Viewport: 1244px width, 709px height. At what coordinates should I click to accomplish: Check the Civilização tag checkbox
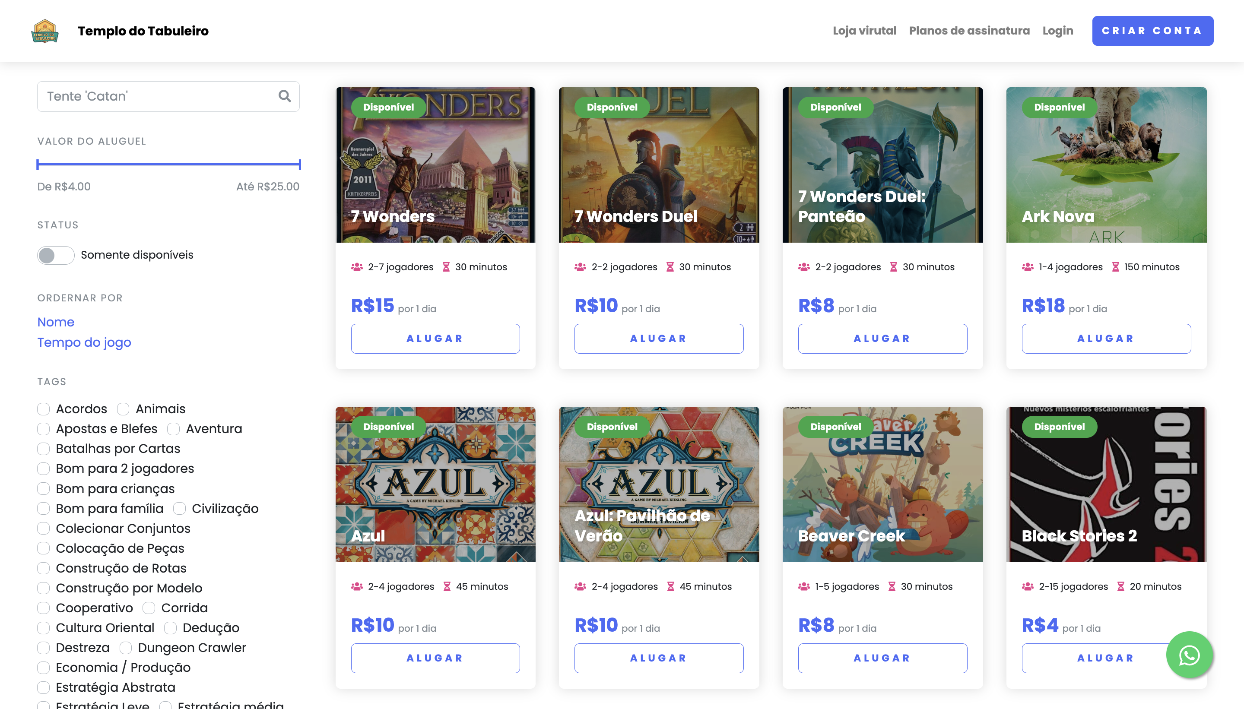tap(179, 508)
